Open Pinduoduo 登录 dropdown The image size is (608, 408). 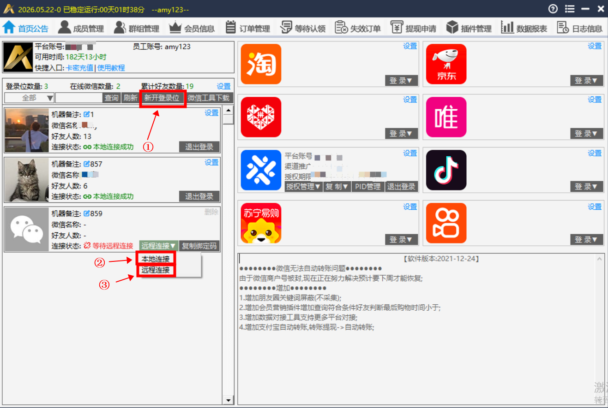[x=401, y=134]
